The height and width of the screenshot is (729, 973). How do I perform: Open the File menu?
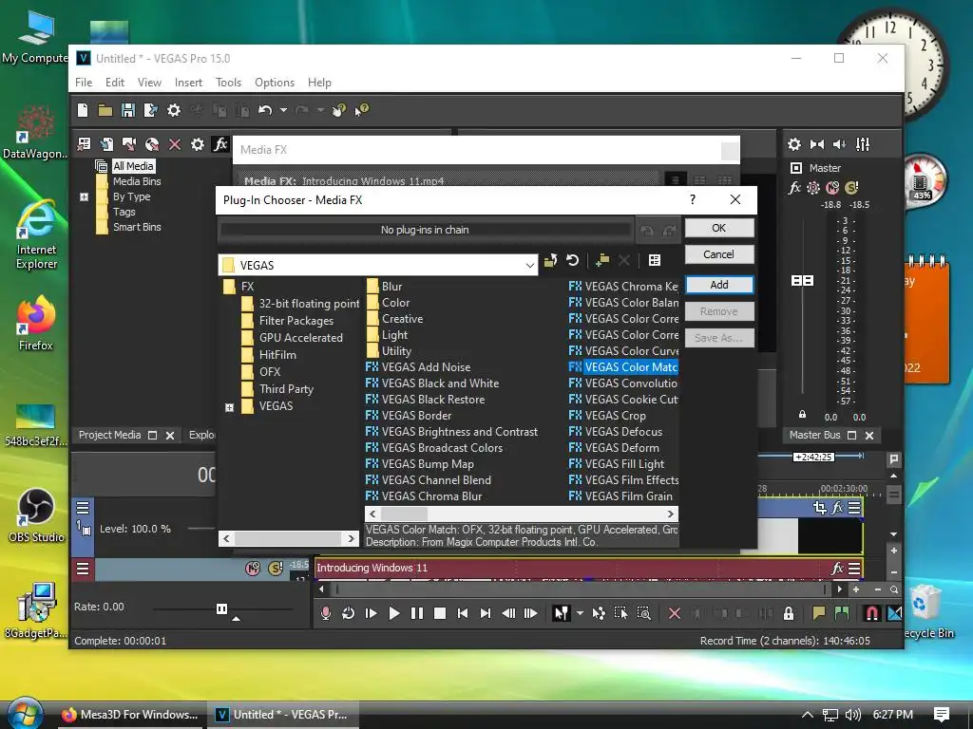coord(84,83)
